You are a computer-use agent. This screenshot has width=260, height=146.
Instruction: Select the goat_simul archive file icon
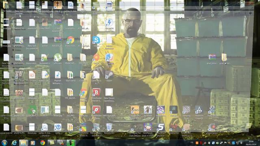coord(212,57)
